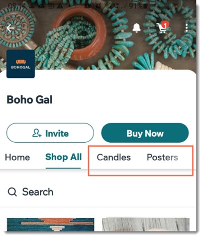Tap the warning triangle status icon
This screenshot has width=203, height=238.
59,6
